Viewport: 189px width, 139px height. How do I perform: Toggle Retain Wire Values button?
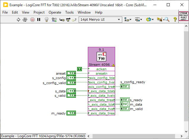(54, 19)
